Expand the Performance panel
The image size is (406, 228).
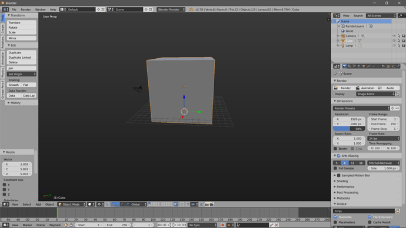[345, 187]
